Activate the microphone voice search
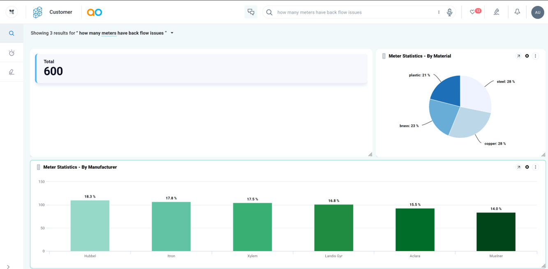The image size is (548, 269). [449, 12]
